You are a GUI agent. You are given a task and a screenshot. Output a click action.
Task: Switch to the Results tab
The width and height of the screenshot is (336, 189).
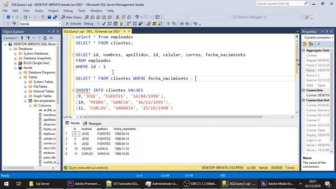point(72,123)
